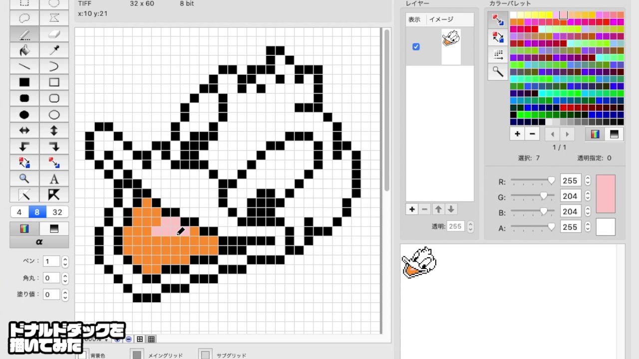Adjust the fill value (塗り値) stepper
Screen dimensions: 639x359
[x=65, y=294]
